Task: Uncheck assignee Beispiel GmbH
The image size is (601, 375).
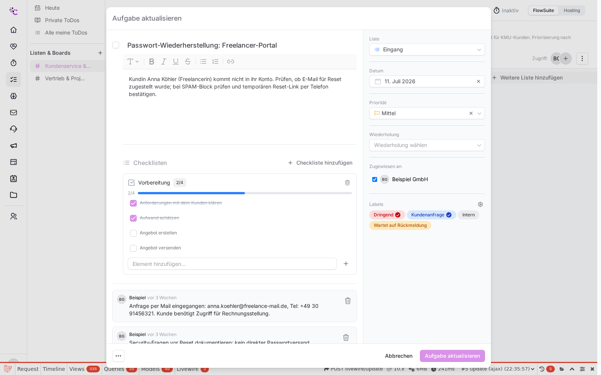Action: click(374, 179)
